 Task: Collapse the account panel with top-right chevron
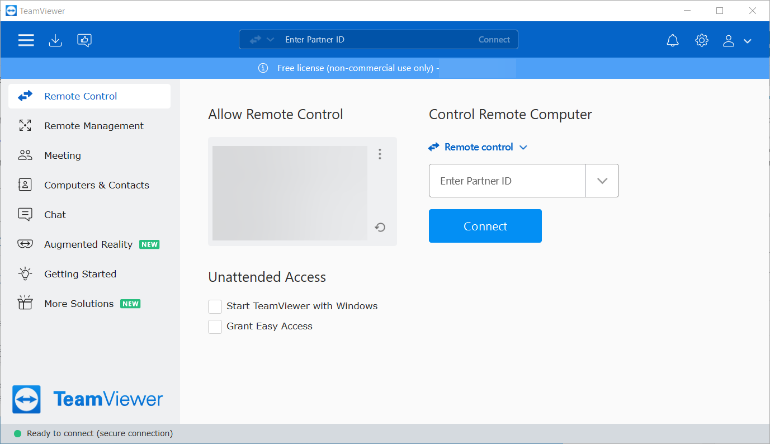click(748, 40)
